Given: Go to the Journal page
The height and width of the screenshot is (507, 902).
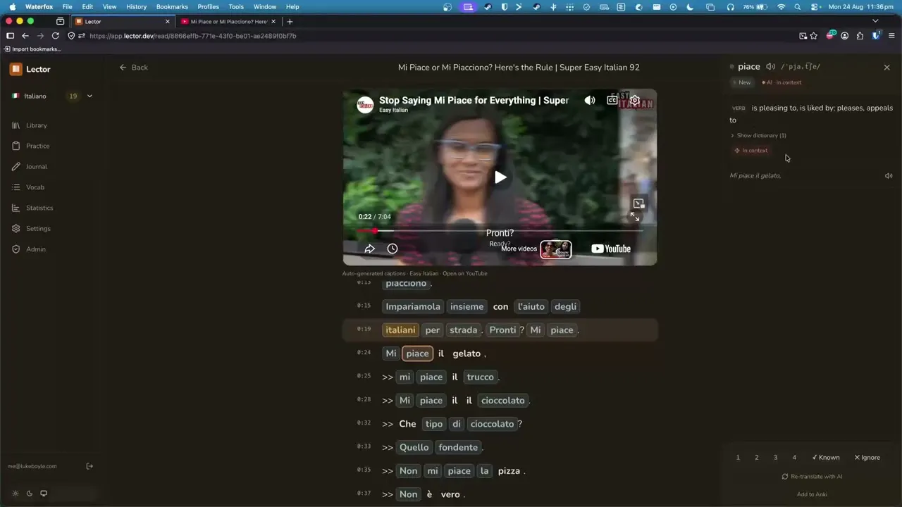Looking at the screenshot, I should (30, 167).
